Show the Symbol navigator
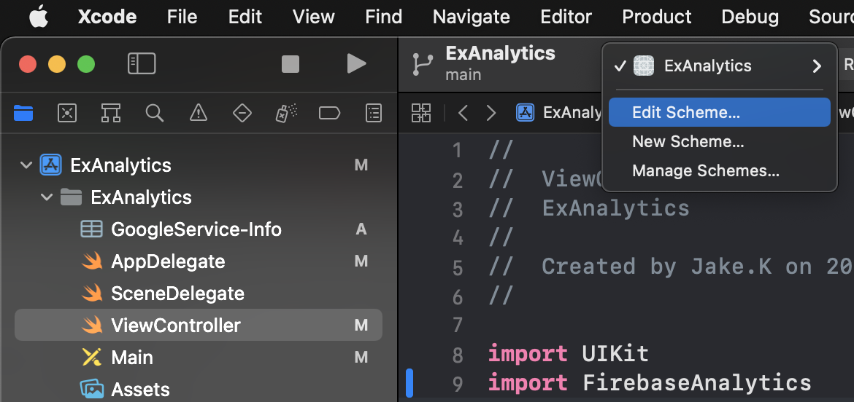The height and width of the screenshot is (402, 854). coord(110,113)
